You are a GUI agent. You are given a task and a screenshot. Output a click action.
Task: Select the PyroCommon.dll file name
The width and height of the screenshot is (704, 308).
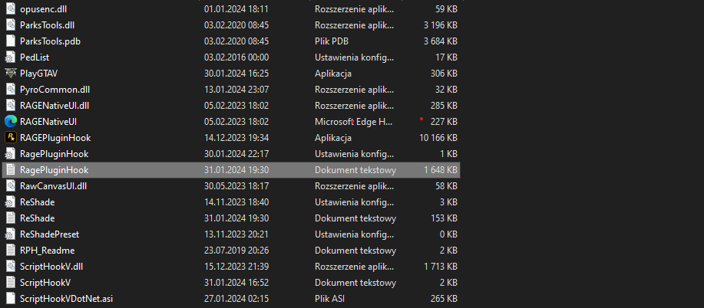click(x=55, y=90)
